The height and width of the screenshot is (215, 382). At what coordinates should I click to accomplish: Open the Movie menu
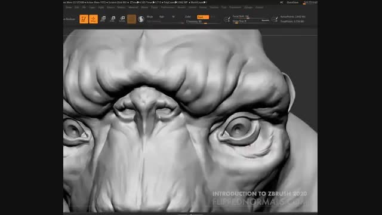pos(144,8)
